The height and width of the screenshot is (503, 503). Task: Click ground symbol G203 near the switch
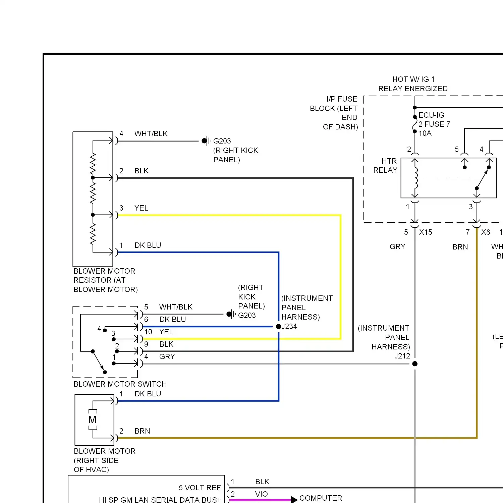(231, 315)
